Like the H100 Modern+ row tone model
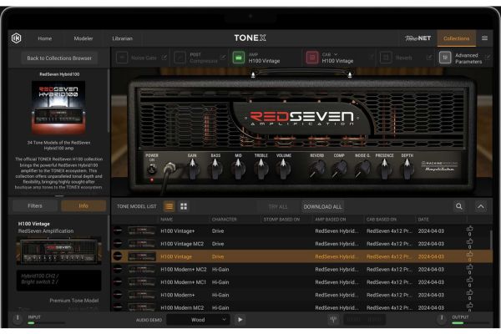The width and height of the screenshot is (501, 334). [x=469, y=293]
